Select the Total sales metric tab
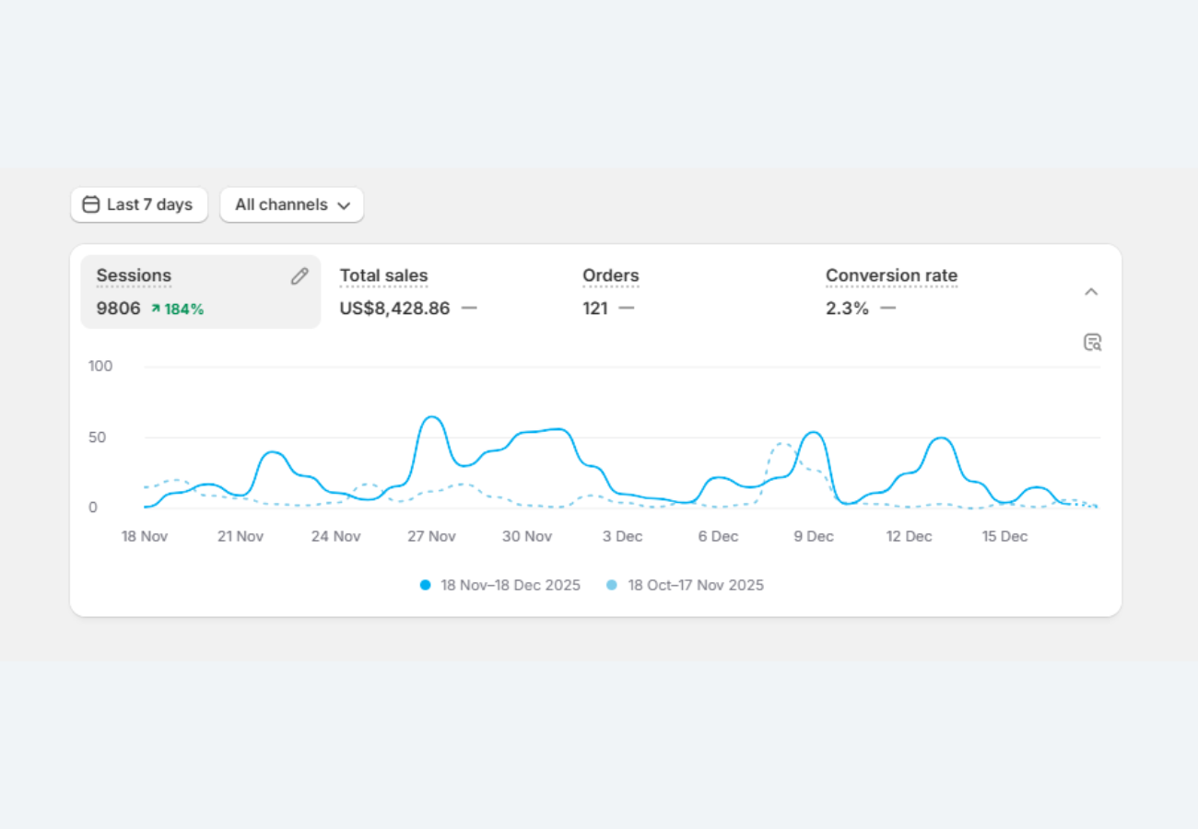Viewport: 1198px width, 829px height. [383, 275]
